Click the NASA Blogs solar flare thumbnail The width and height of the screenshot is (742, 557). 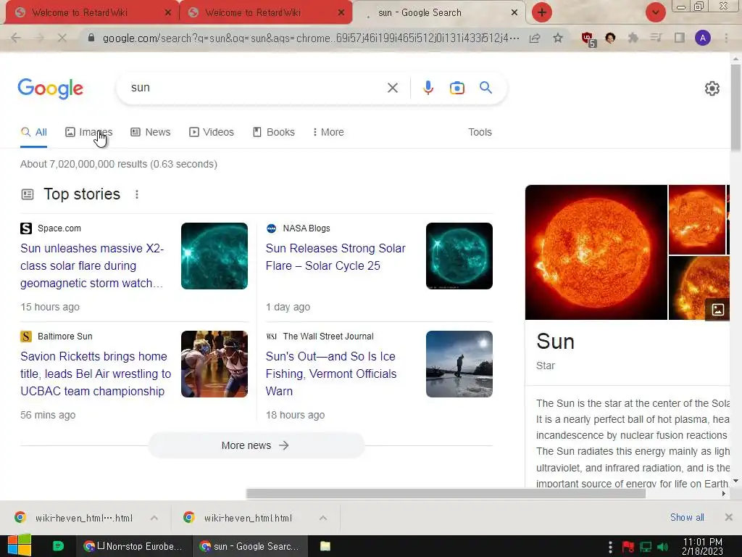click(x=459, y=256)
